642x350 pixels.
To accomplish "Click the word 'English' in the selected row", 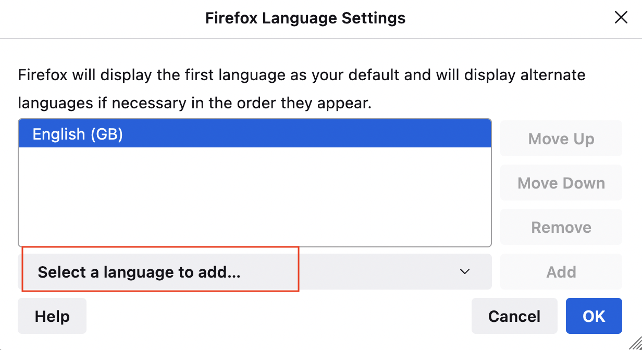I will tap(58, 134).
